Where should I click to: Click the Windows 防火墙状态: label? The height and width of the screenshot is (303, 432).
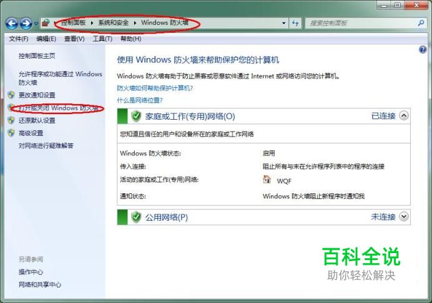coord(150,153)
